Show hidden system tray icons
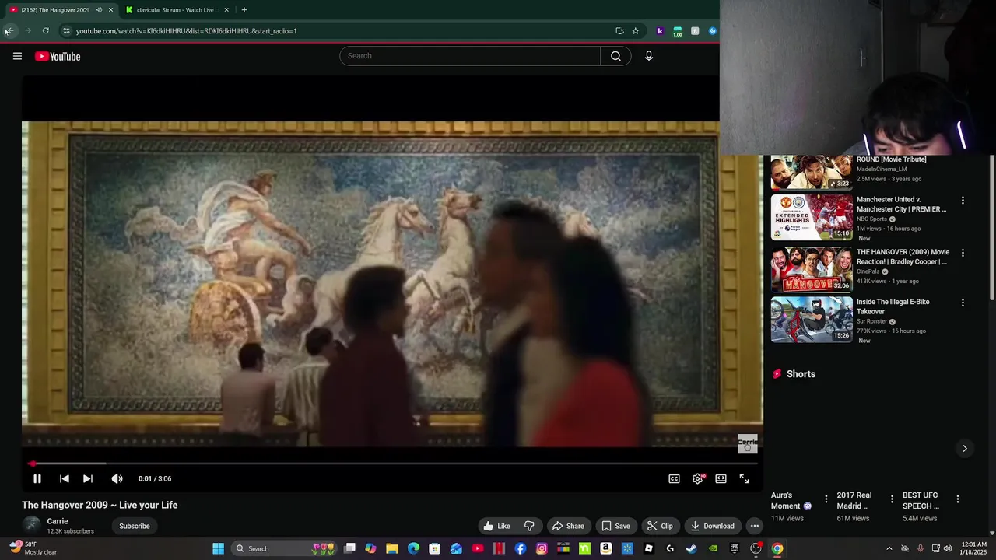 coord(889,548)
